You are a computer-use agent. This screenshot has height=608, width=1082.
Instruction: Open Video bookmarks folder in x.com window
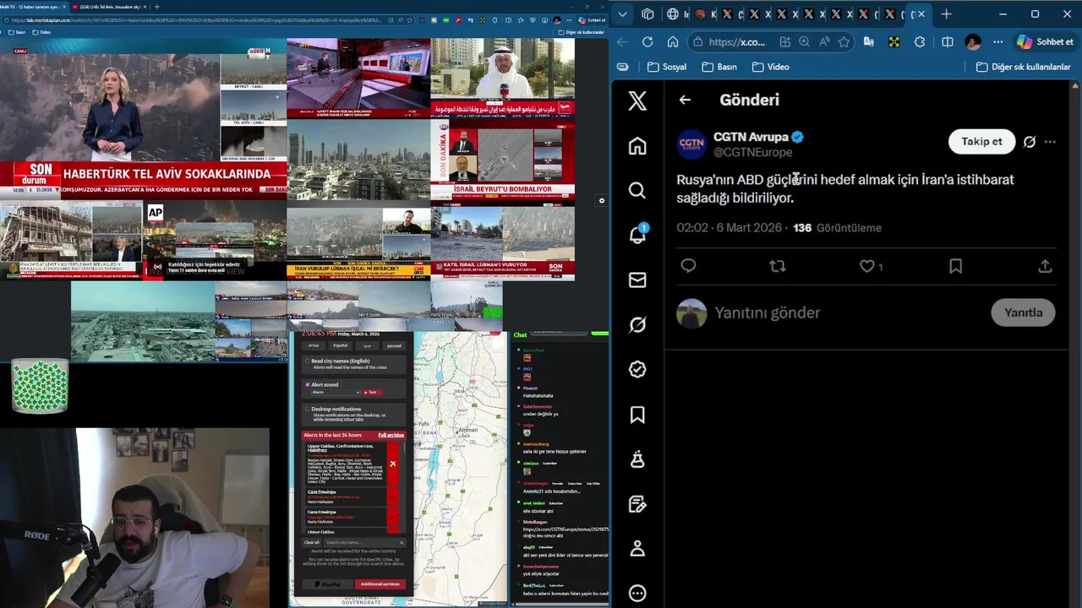click(x=770, y=67)
